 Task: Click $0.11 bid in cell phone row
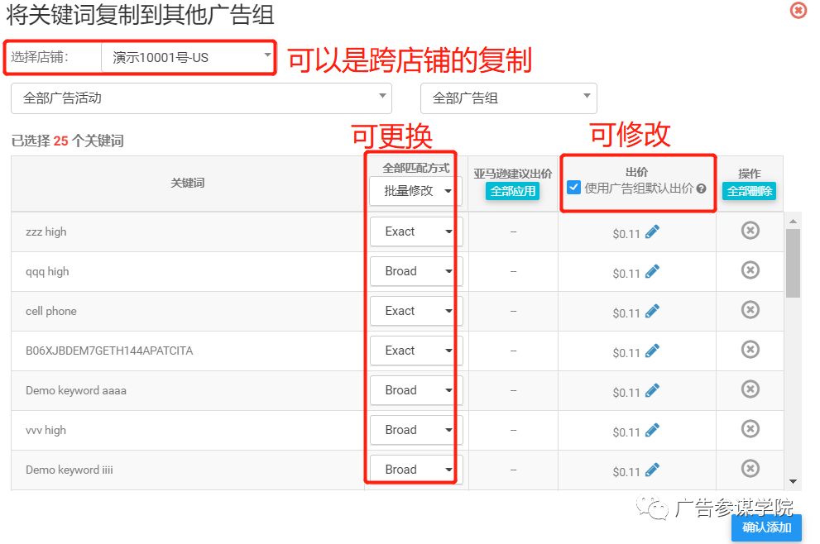[626, 313]
